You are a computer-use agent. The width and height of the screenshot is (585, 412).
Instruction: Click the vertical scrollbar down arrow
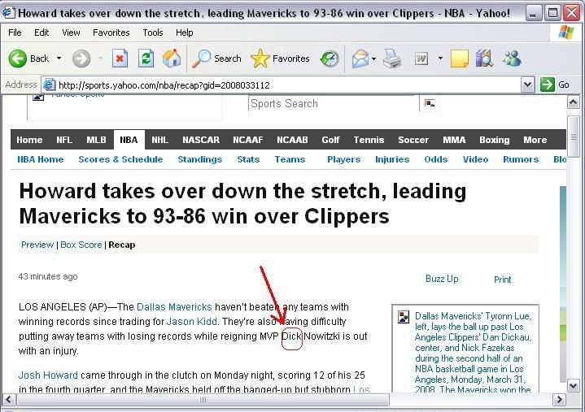(x=574, y=385)
